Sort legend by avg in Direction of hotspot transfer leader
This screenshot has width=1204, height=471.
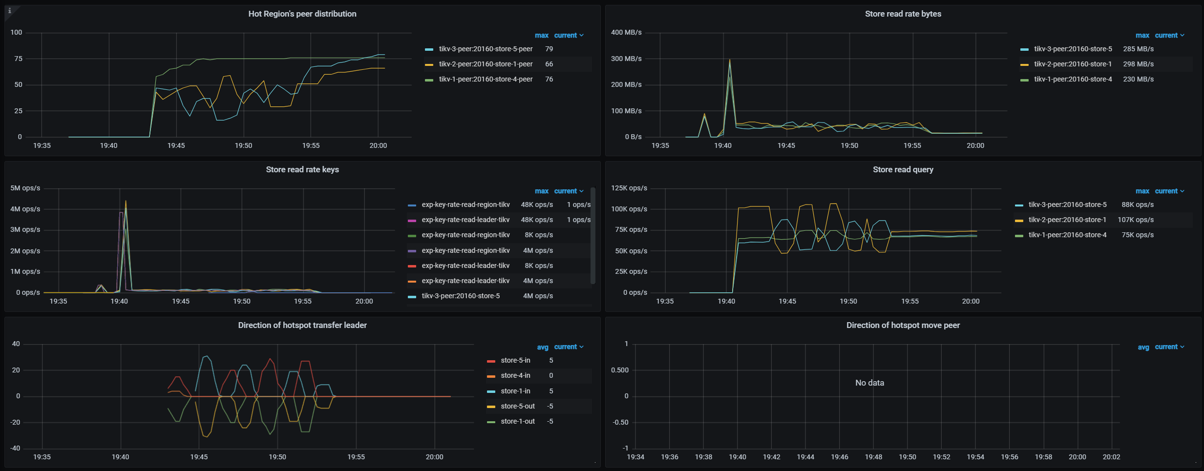[542, 347]
